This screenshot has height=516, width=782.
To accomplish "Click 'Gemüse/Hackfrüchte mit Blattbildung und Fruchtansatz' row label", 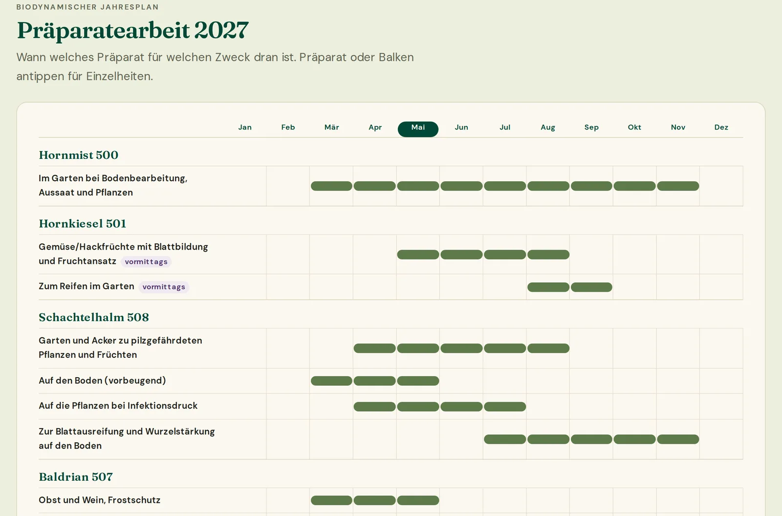I will point(123,254).
